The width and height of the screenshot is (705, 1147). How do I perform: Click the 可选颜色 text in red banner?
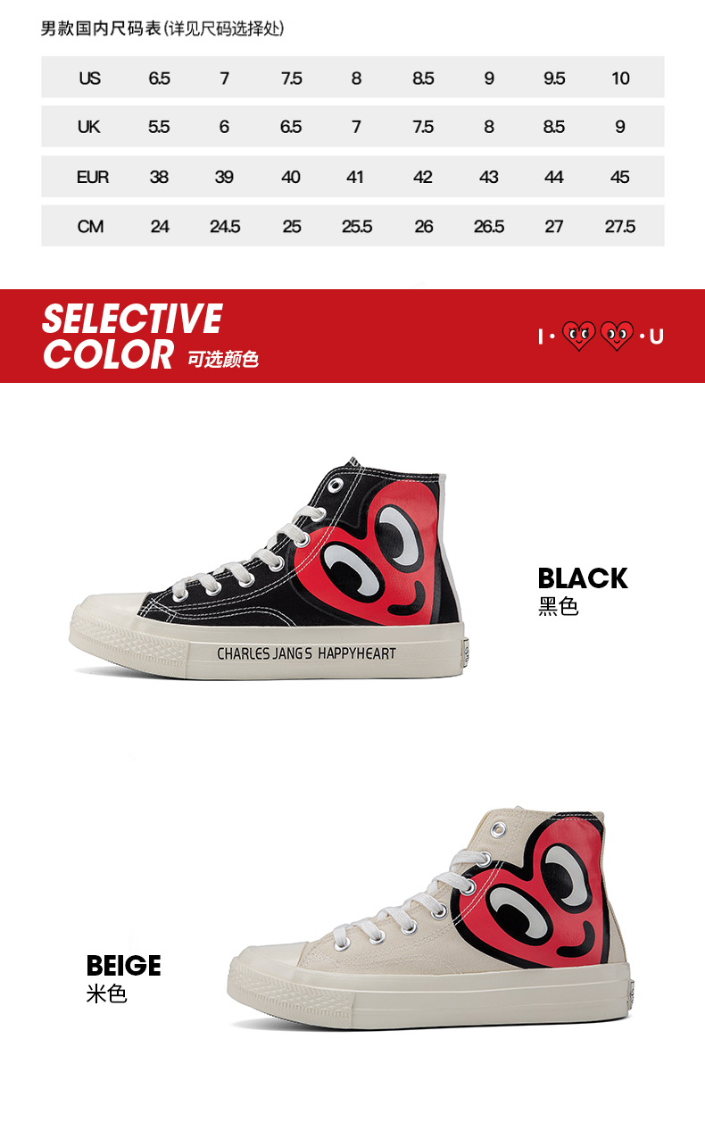tap(222, 359)
